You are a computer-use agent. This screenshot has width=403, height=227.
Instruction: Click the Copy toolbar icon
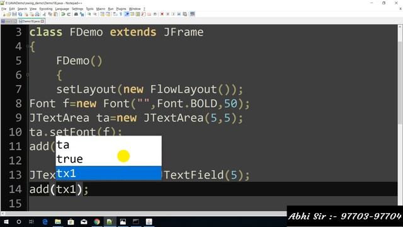pyautogui.click(x=50, y=14)
